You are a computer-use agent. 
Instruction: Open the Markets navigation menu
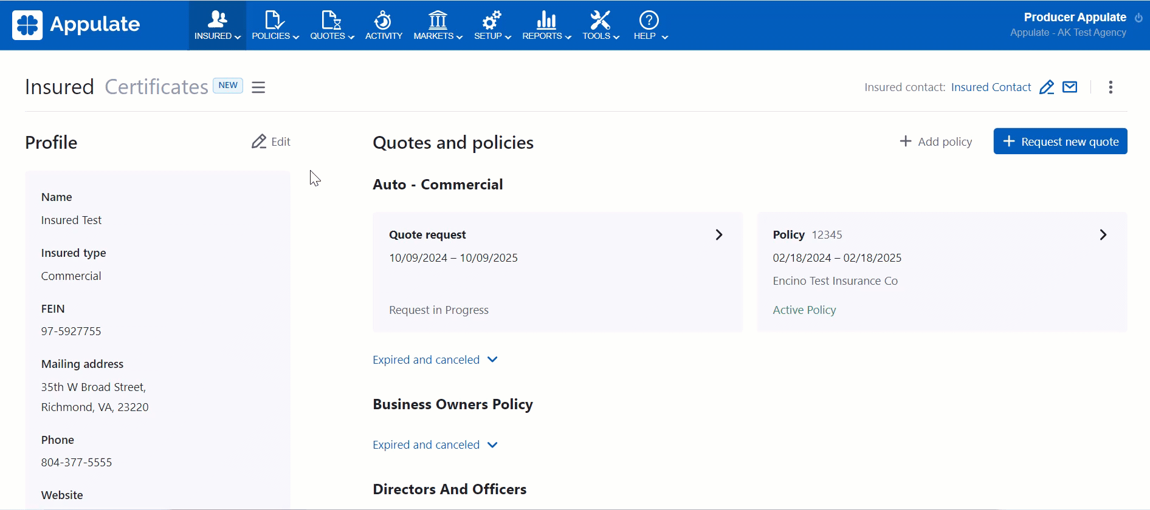pyautogui.click(x=438, y=25)
